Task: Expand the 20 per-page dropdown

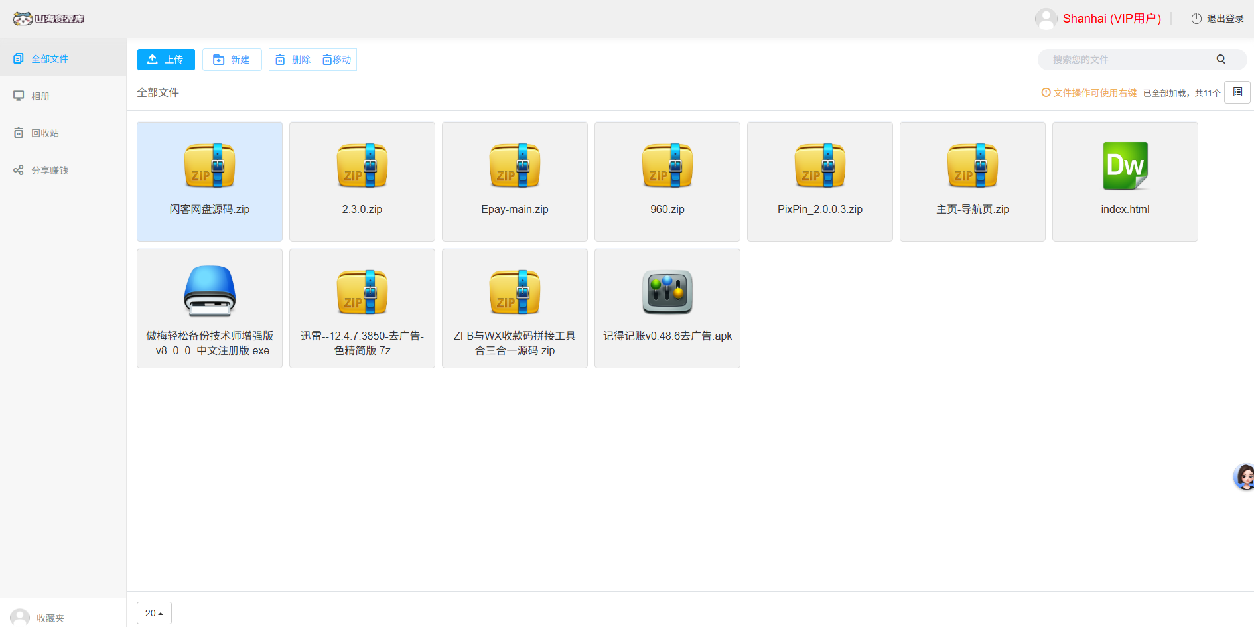Action: click(x=154, y=613)
